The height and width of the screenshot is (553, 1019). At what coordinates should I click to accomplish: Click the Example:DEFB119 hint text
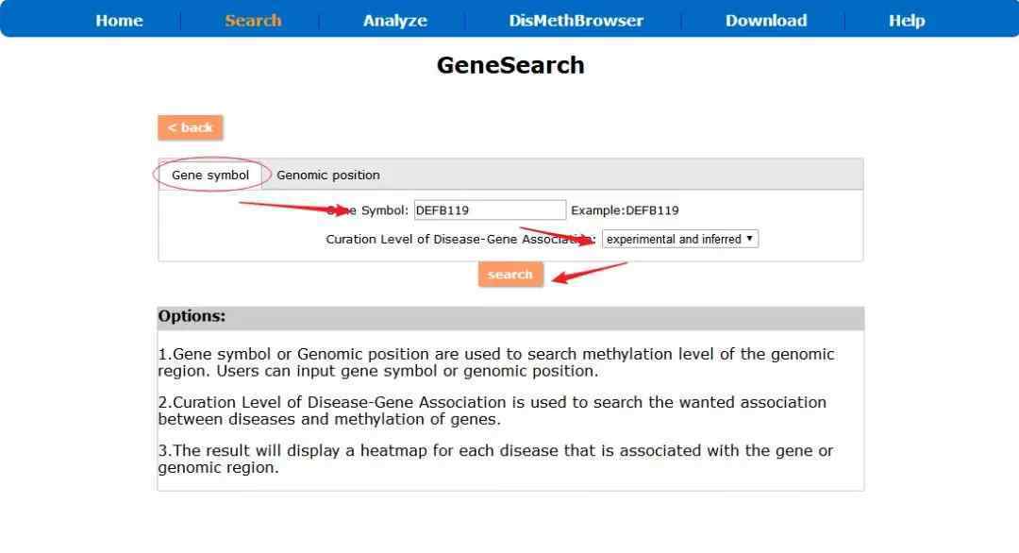[x=625, y=210]
